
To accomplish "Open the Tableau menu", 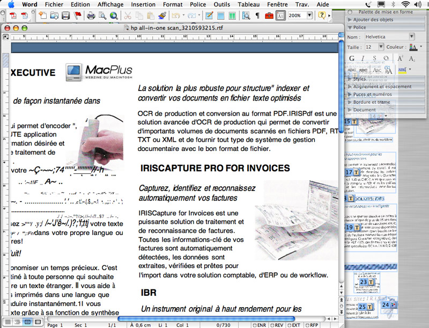I will (x=249, y=4).
